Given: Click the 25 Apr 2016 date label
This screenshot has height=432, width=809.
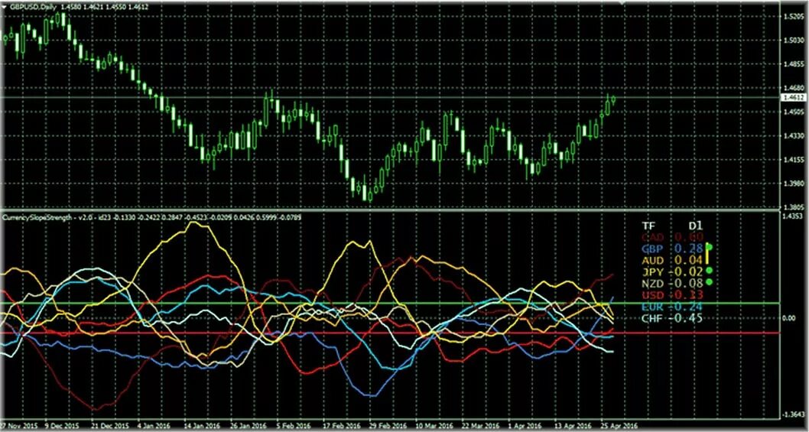Looking at the screenshot, I should [x=619, y=426].
